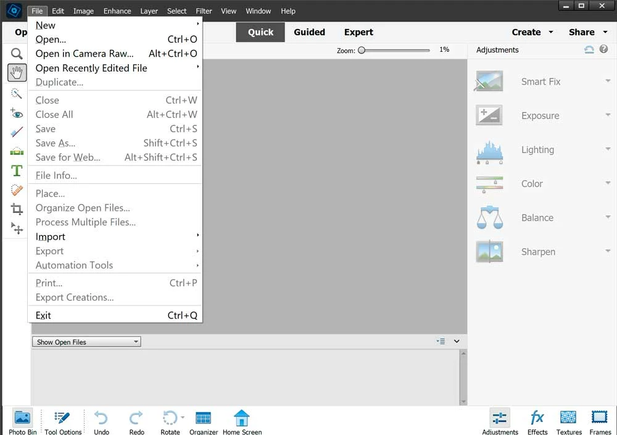This screenshot has width=617, height=435.
Task: Expand the Balance adjustment
Action: point(608,217)
